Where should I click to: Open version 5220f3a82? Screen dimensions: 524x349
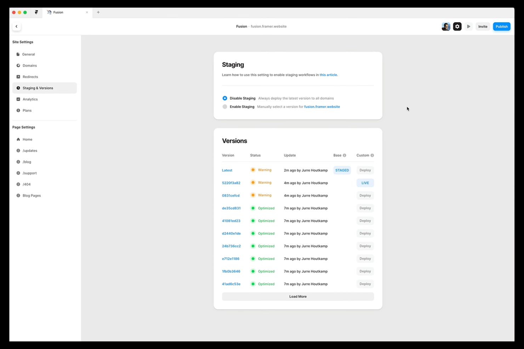click(231, 183)
